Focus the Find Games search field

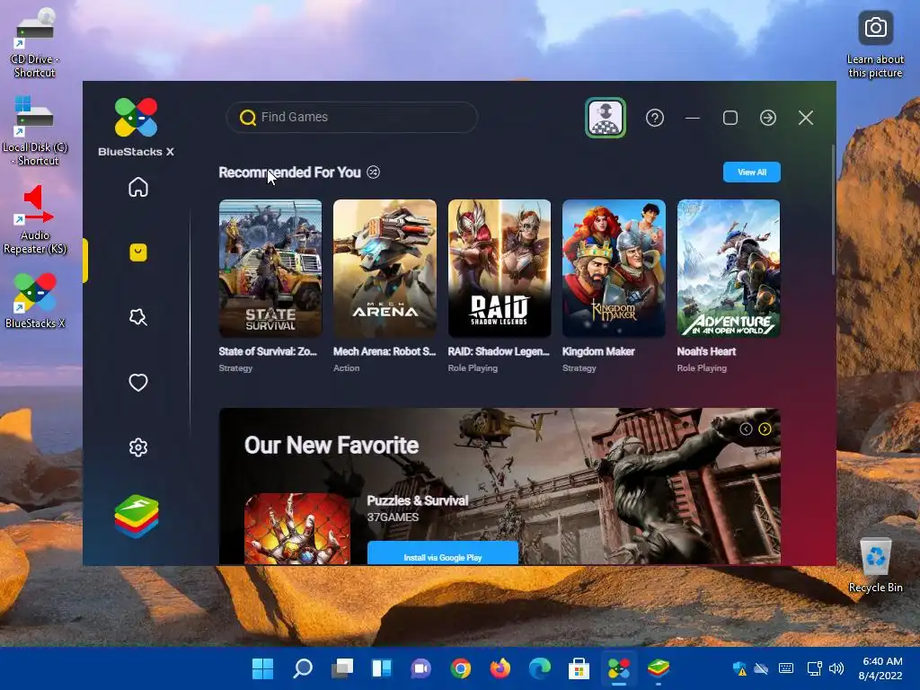coord(352,118)
